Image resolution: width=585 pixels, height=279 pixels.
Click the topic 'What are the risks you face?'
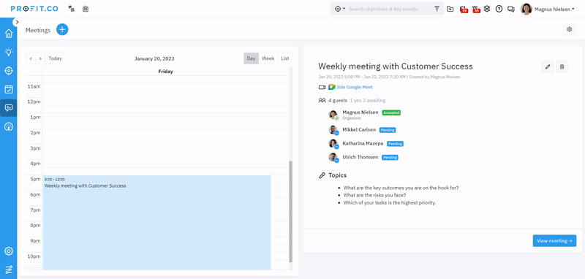(374, 195)
